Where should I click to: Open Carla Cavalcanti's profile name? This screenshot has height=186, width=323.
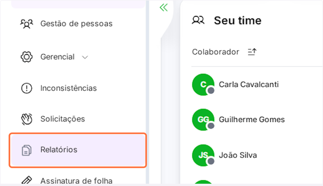[249, 85]
